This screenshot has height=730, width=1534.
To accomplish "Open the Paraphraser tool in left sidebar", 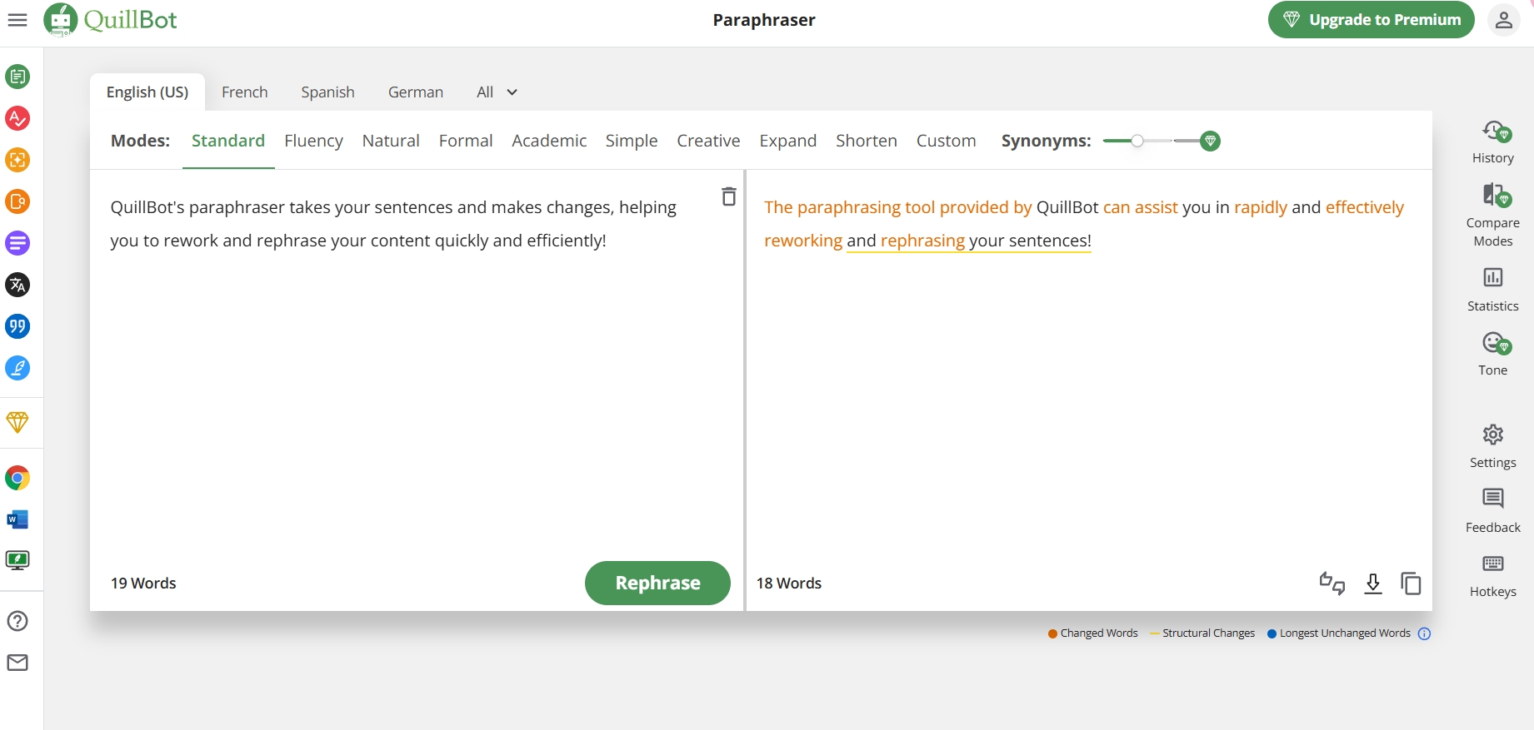I will coord(17,77).
